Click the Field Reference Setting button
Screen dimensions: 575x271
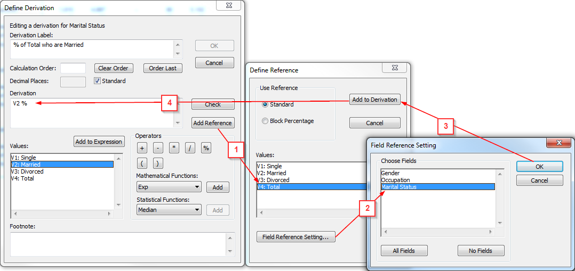[296, 237]
